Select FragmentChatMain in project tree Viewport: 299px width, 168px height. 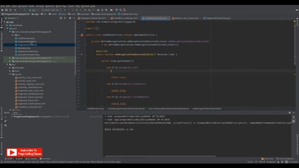pos(27,42)
